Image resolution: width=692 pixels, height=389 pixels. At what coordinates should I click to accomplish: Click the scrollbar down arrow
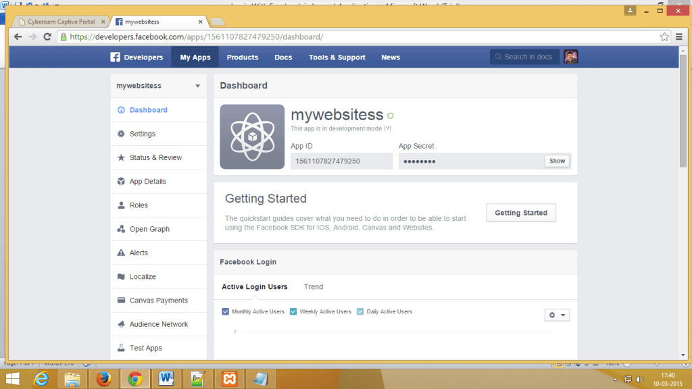(x=683, y=355)
